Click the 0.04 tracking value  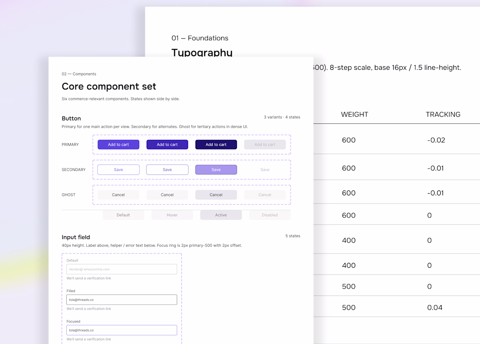[x=435, y=308]
